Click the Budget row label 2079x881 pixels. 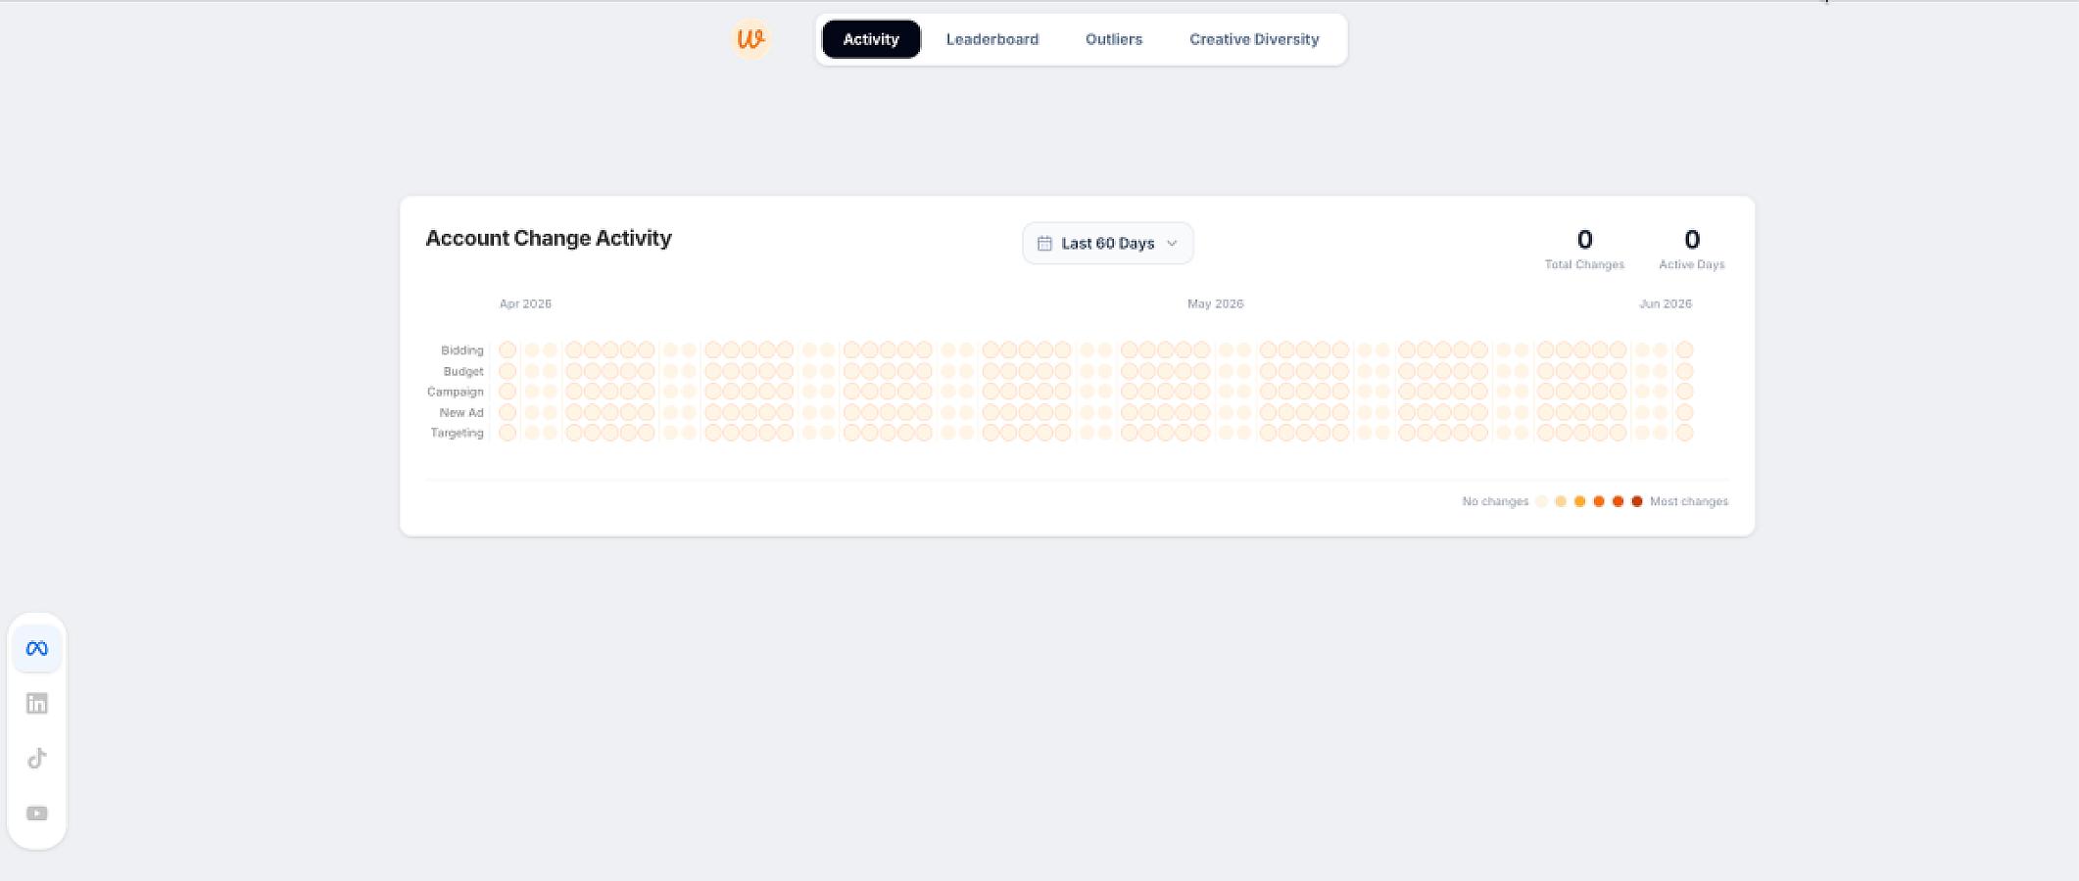tap(463, 371)
